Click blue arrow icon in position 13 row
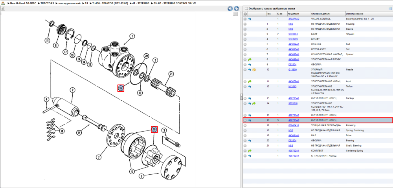 [250, 98]
